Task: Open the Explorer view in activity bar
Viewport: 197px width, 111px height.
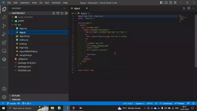Action: tap(4, 9)
